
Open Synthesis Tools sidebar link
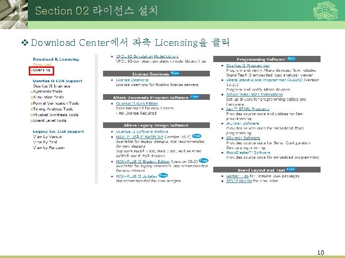pos(48,91)
